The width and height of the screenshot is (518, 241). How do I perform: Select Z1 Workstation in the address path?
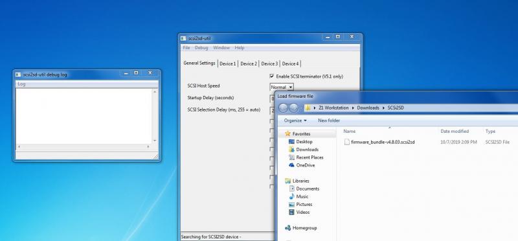click(x=333, y=108)
